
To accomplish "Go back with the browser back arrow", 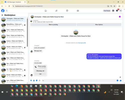I will coord(2,6).
